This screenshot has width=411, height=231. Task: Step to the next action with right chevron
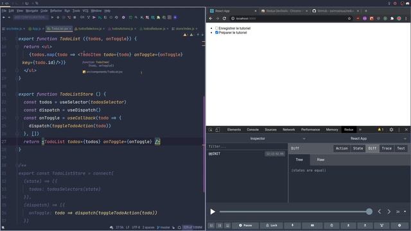point(389,211)
